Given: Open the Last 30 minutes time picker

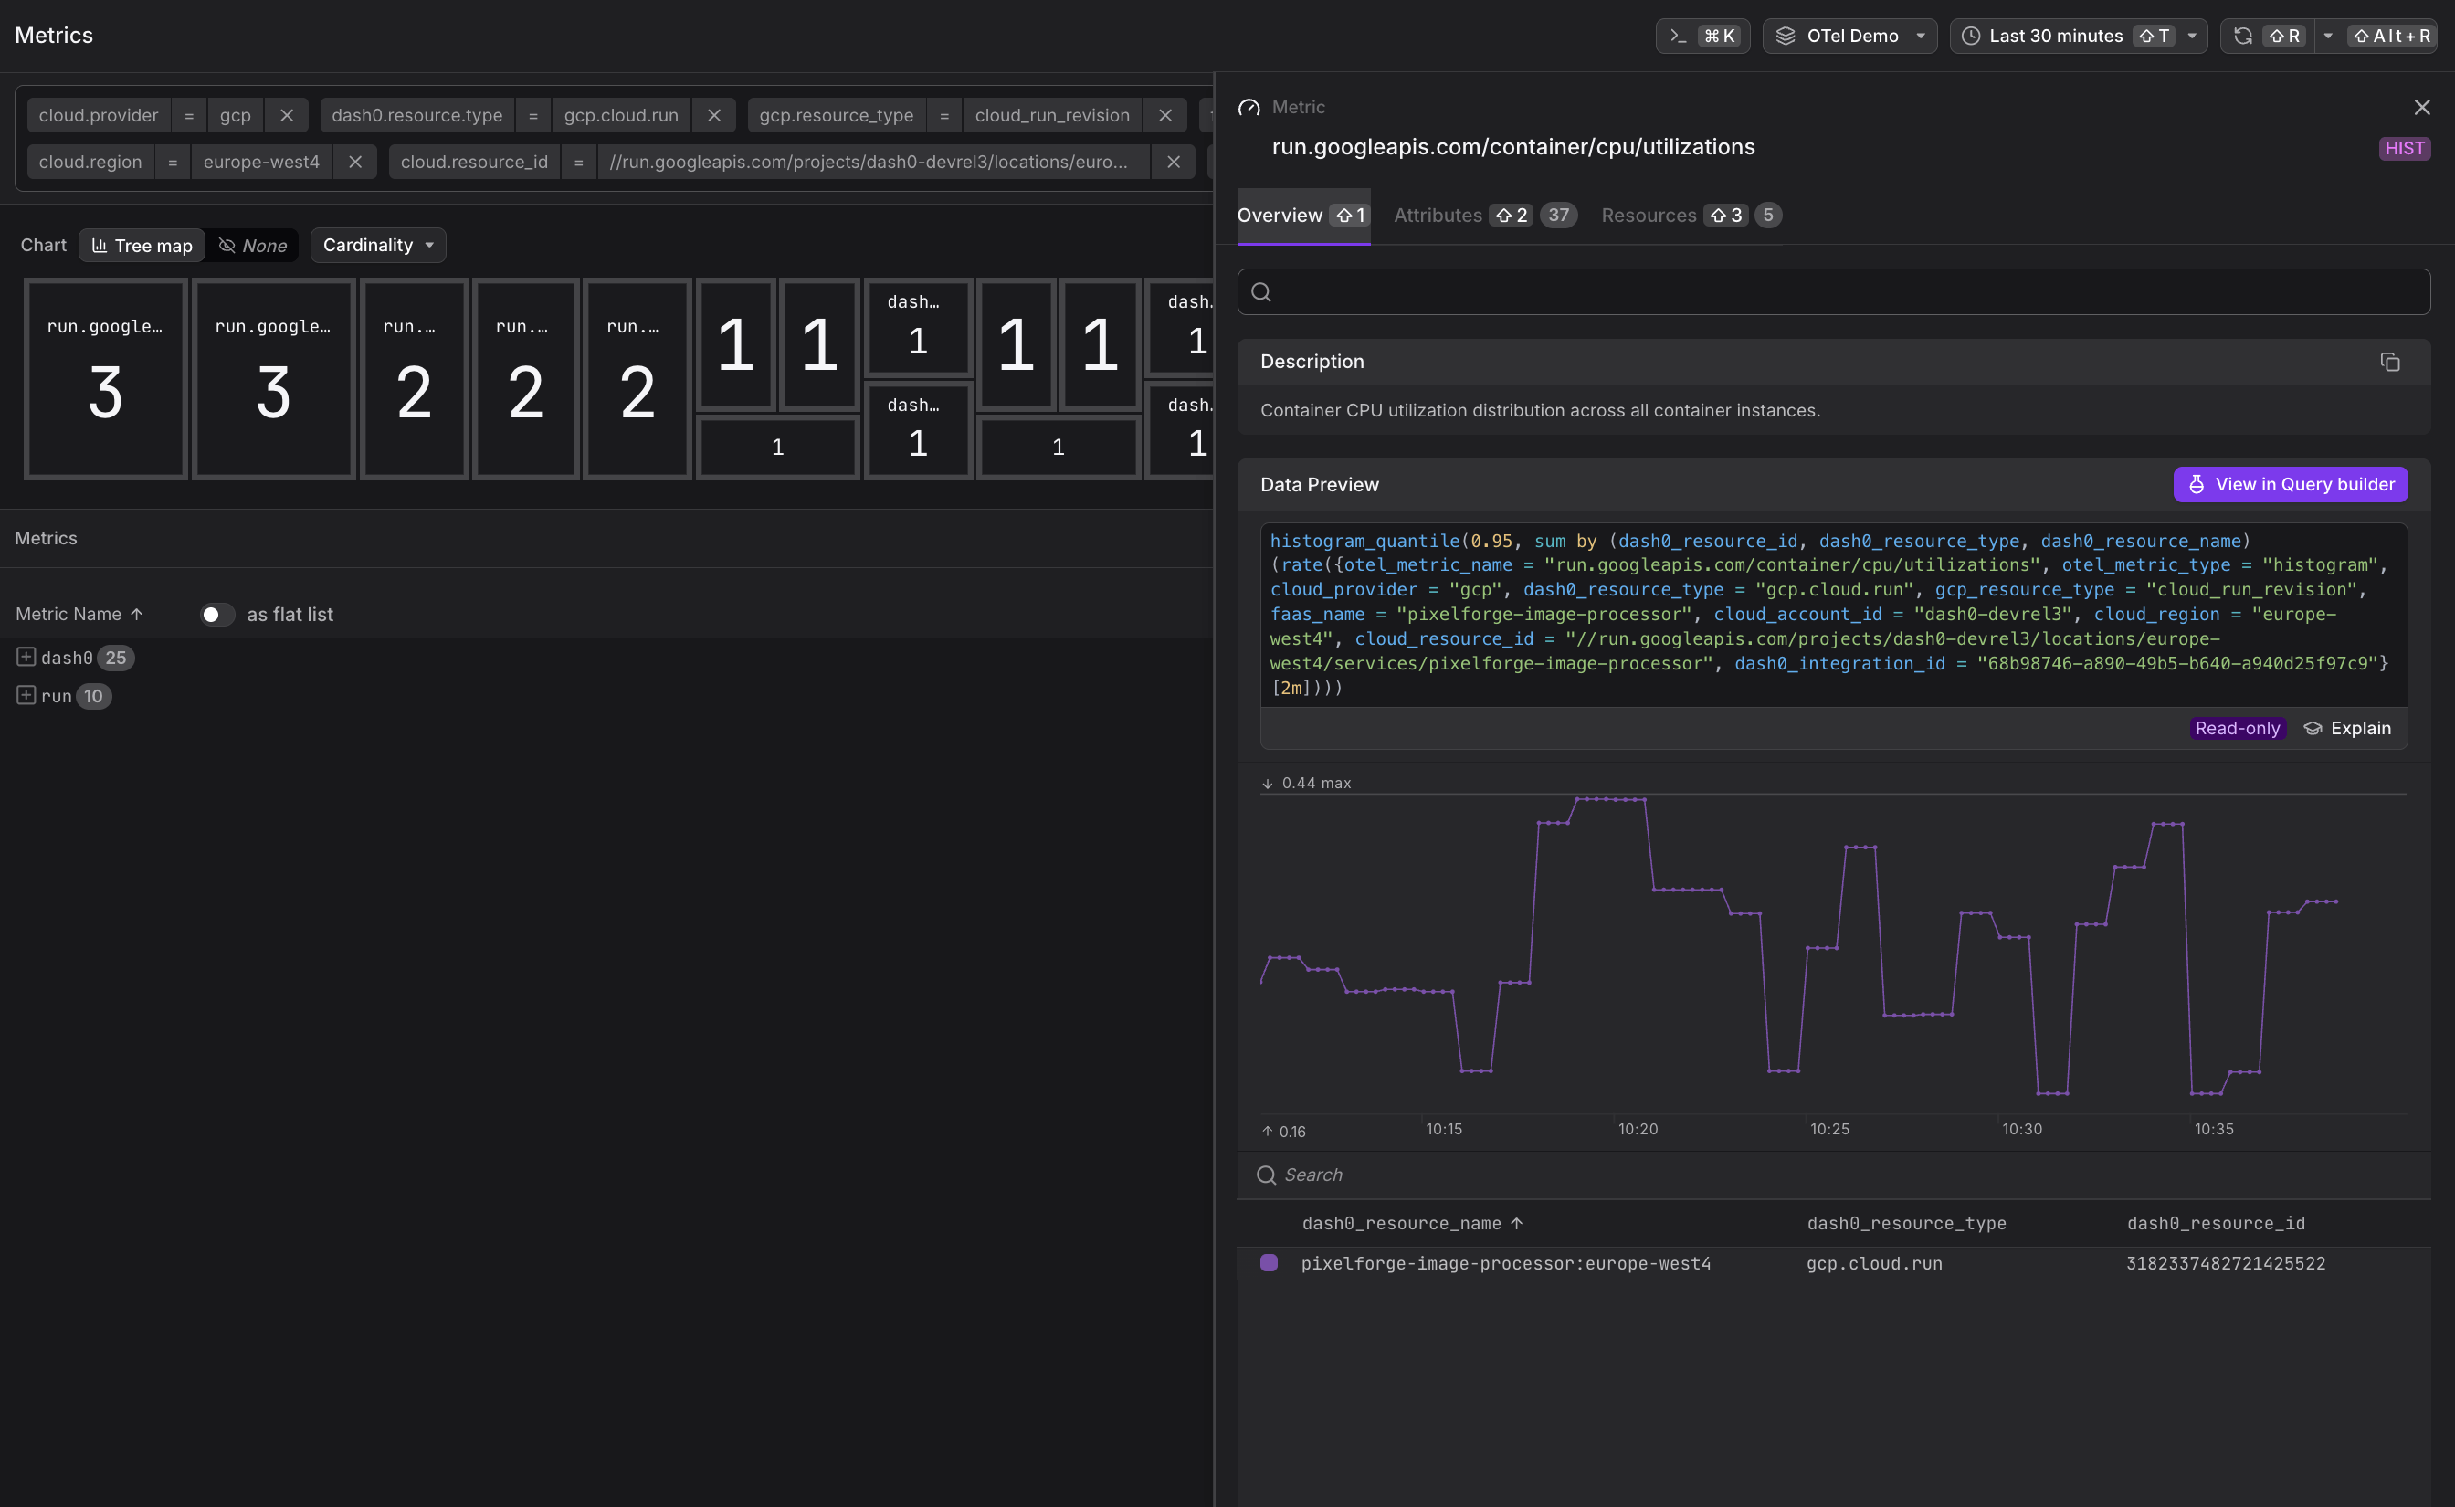Looking at the screenshot, I should point(2078,36).
